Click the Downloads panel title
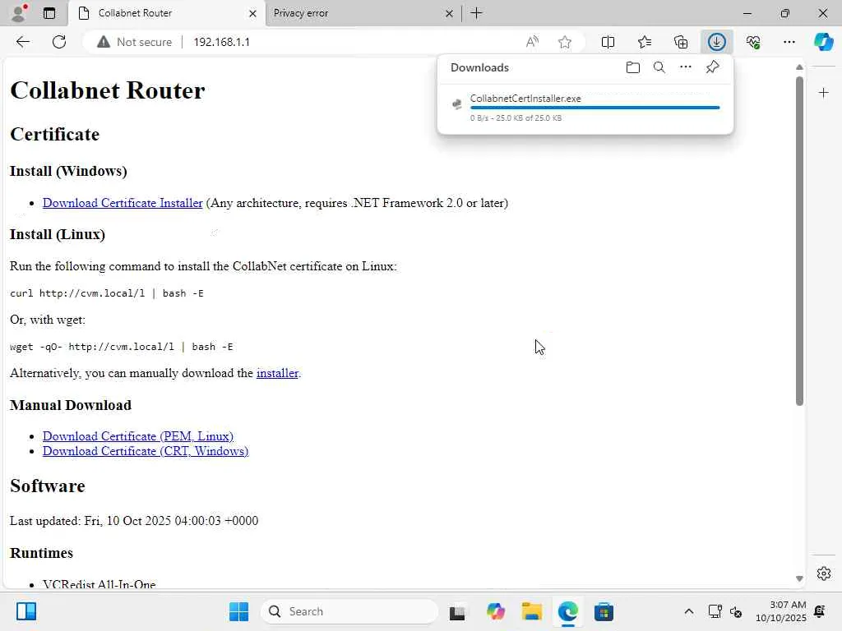 coord(479,67)
